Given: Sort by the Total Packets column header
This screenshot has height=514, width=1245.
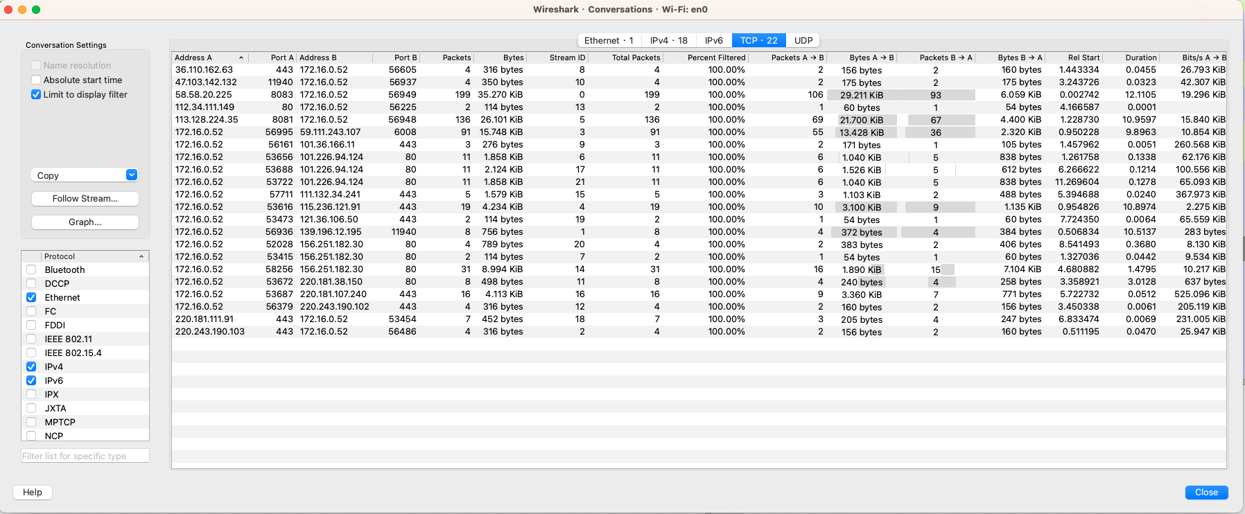Looking at the screenshot, I should (626, 57).
